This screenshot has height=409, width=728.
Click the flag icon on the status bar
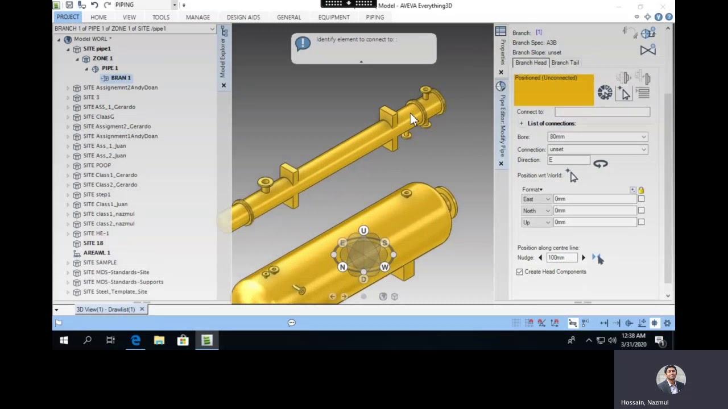(58, 323)
